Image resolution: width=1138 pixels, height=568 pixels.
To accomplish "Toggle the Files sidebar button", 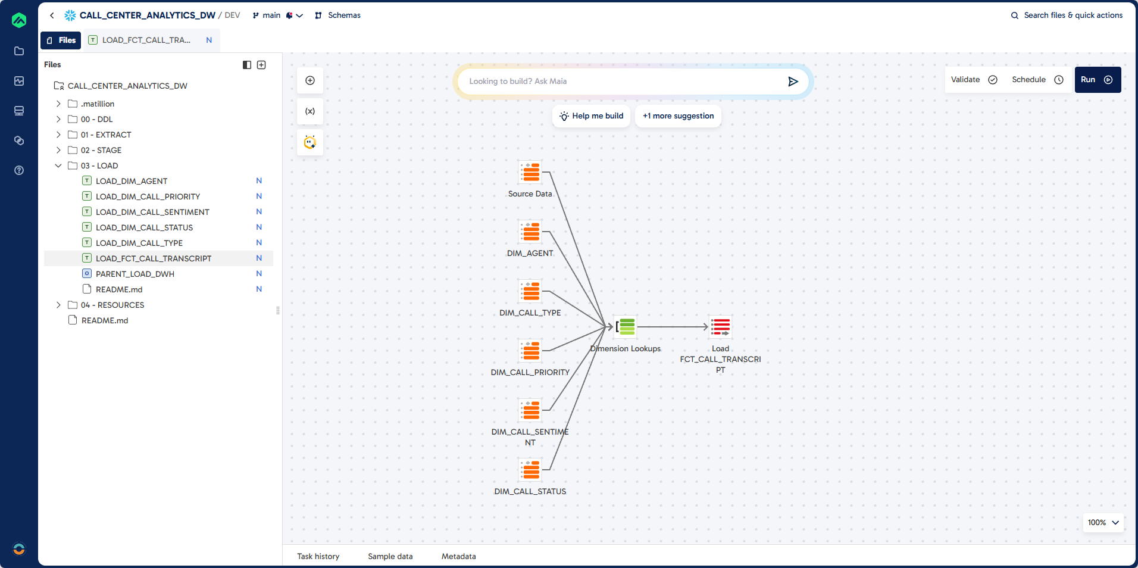I will pos(61,40).
